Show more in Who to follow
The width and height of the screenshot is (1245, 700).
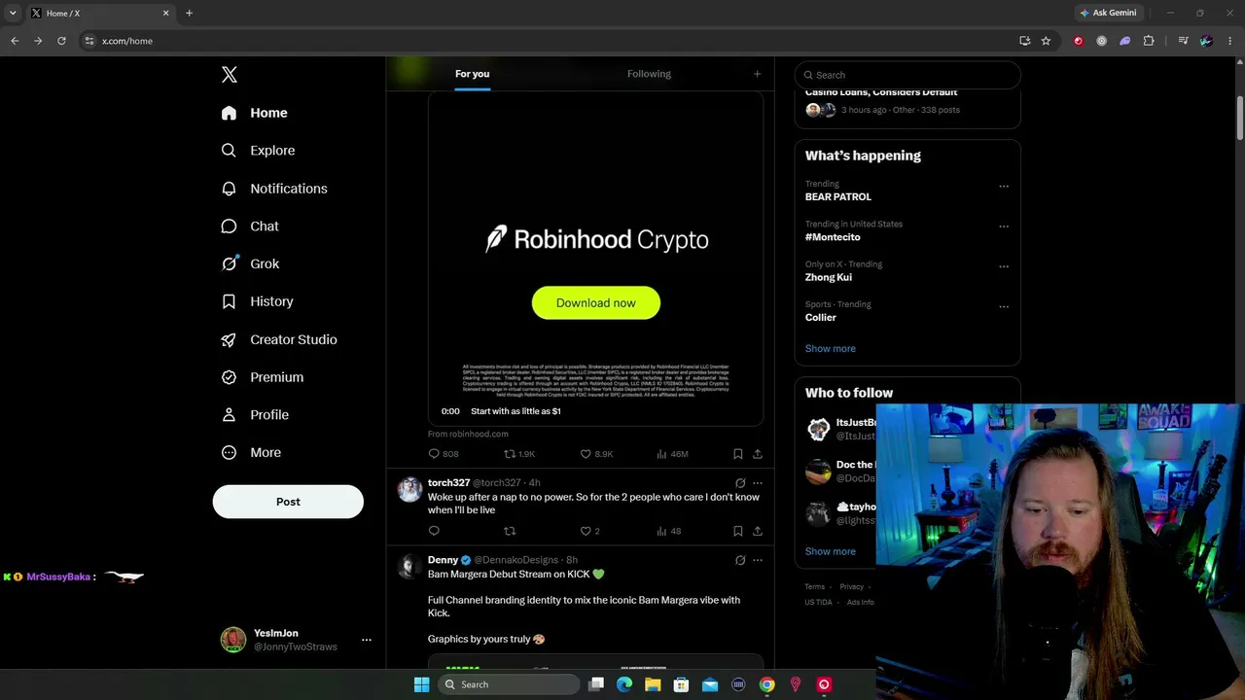click(x=831, y=551)
